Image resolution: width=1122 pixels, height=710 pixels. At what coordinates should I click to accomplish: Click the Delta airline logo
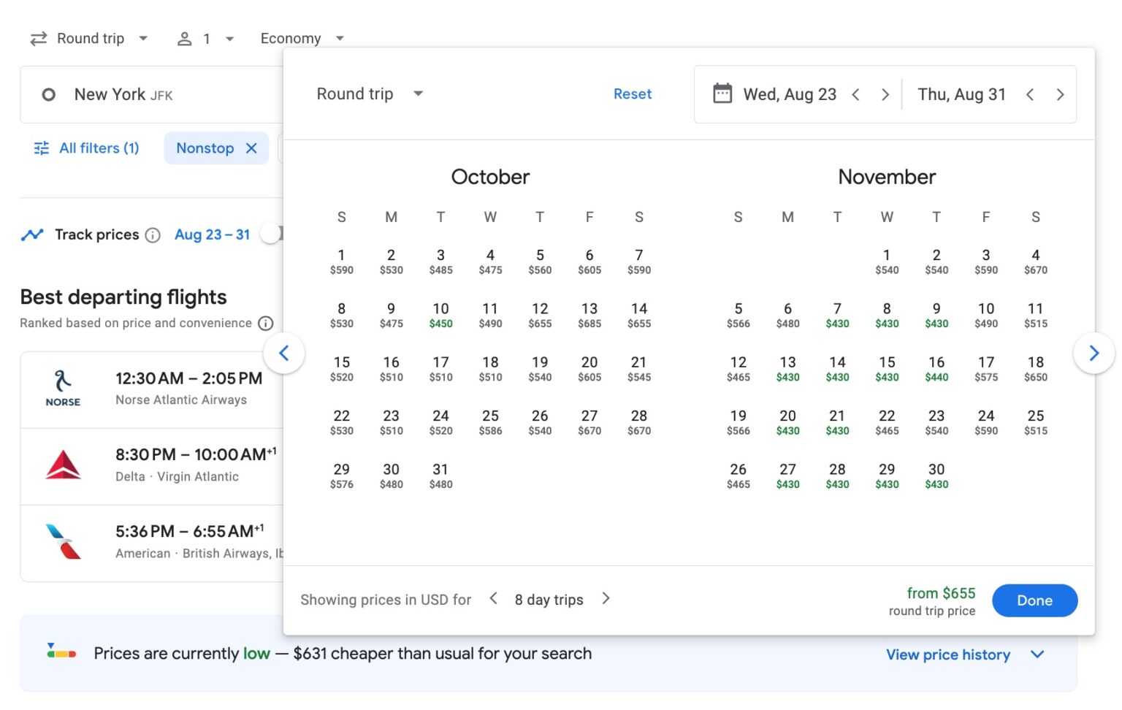[x=63, y=465]
